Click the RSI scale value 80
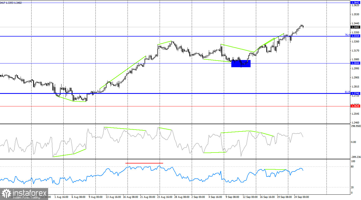 [x=352, y=167]
